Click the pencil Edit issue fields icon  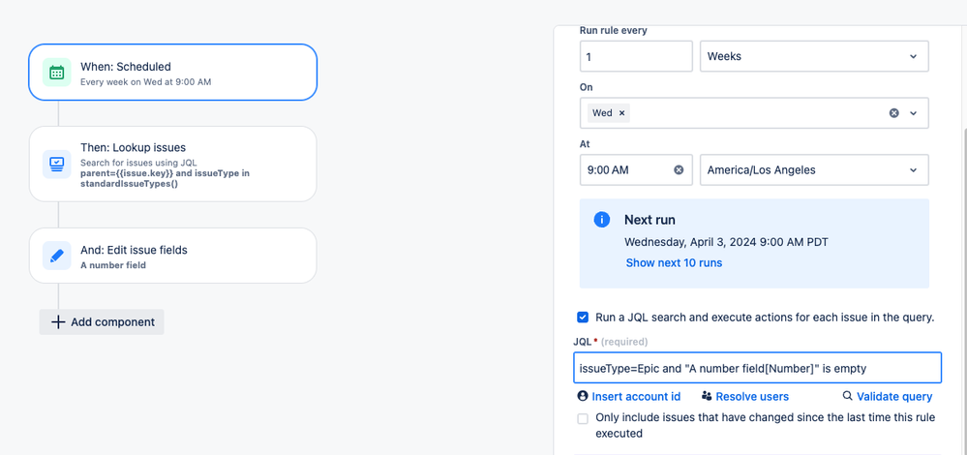click(57, 256)
